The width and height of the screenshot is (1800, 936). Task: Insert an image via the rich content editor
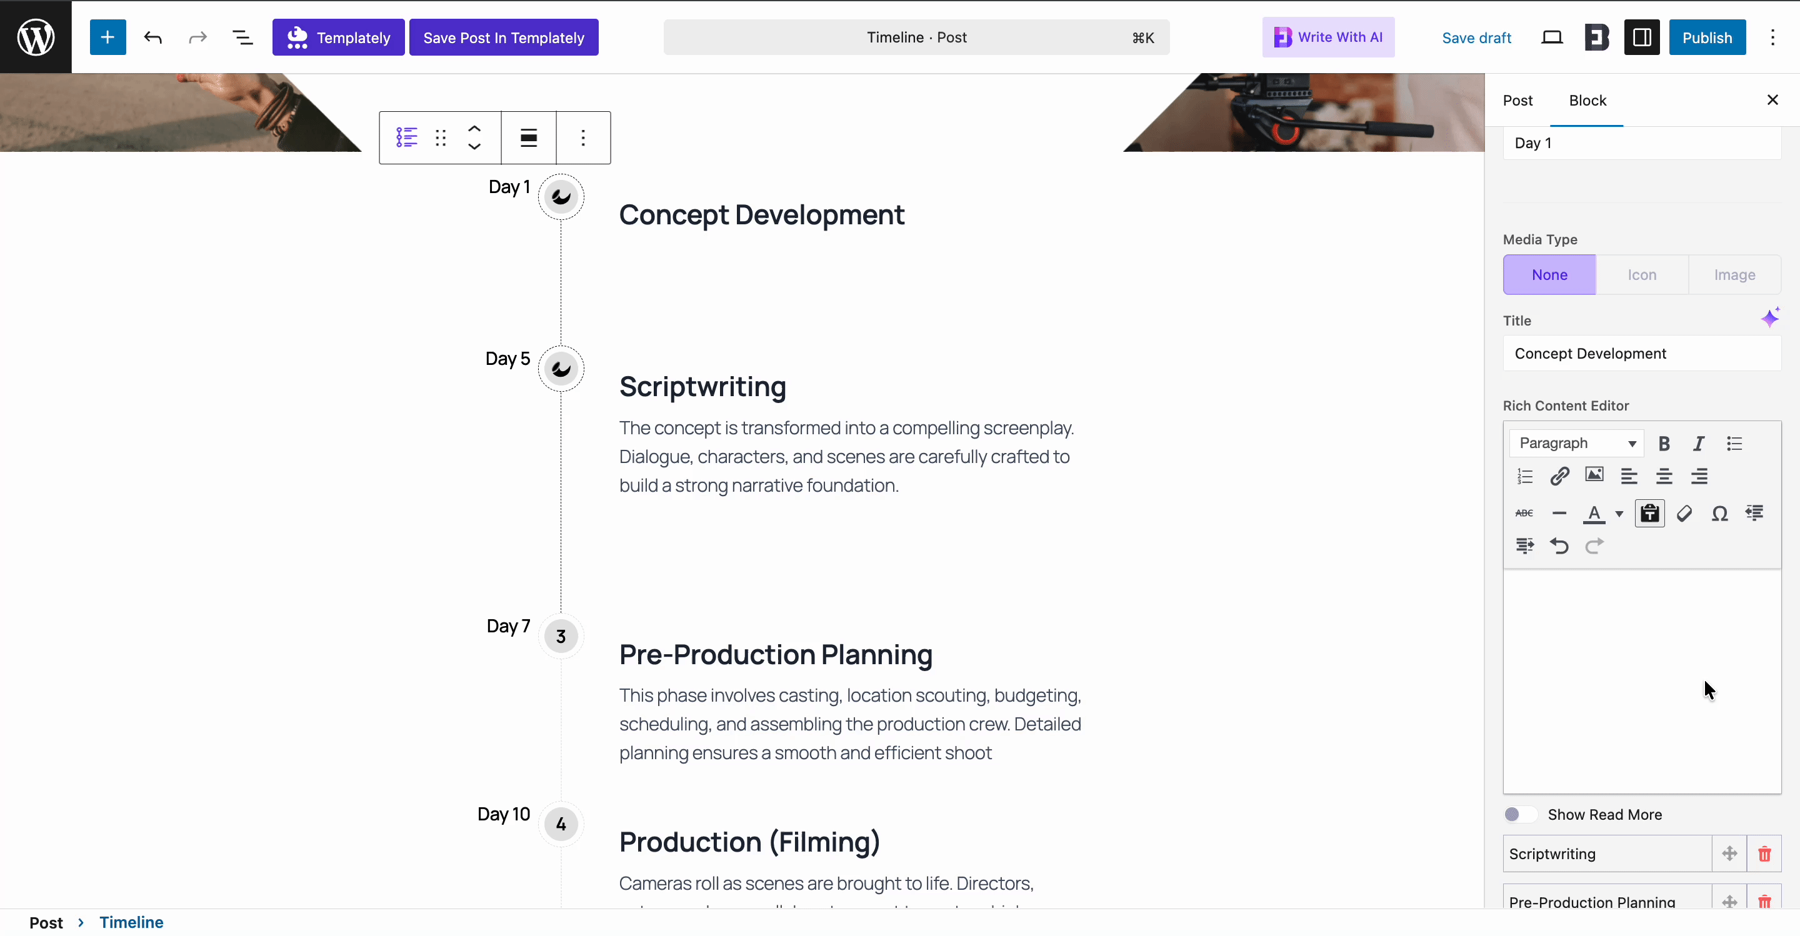1595,475
